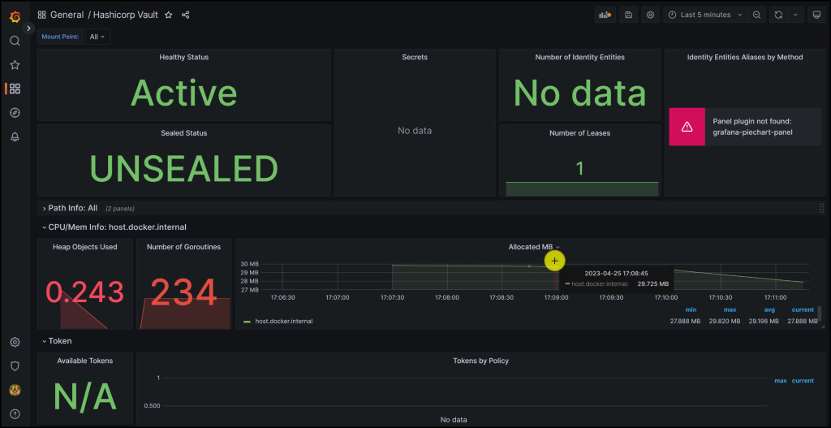This screenshot has width=831, height=428.
Task: Open Starred dashboards in sidebar
Action: point(15,65)
